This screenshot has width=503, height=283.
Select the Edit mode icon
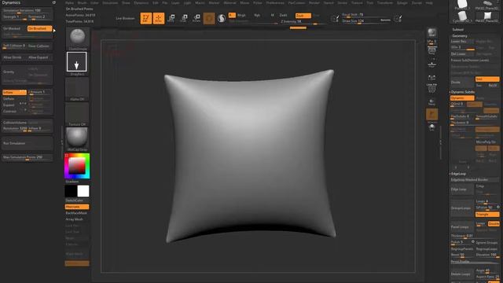coord(146,18)
